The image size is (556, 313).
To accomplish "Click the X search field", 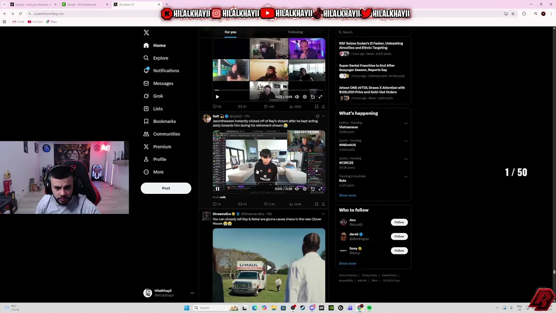I will (373, 32).
